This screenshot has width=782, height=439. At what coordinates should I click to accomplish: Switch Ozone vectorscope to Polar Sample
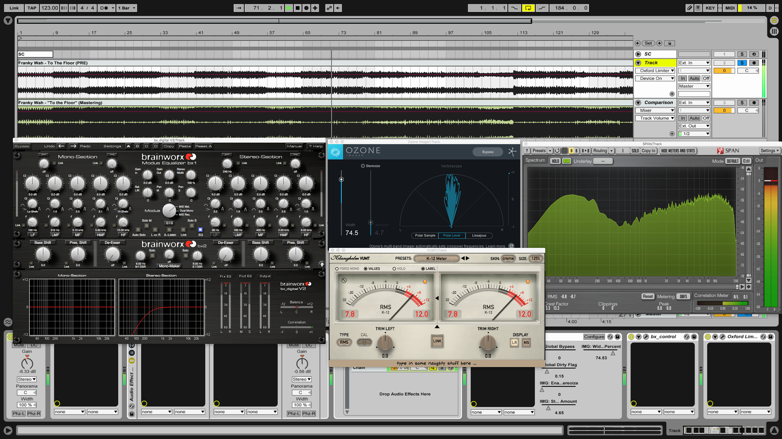pos(425,236)
